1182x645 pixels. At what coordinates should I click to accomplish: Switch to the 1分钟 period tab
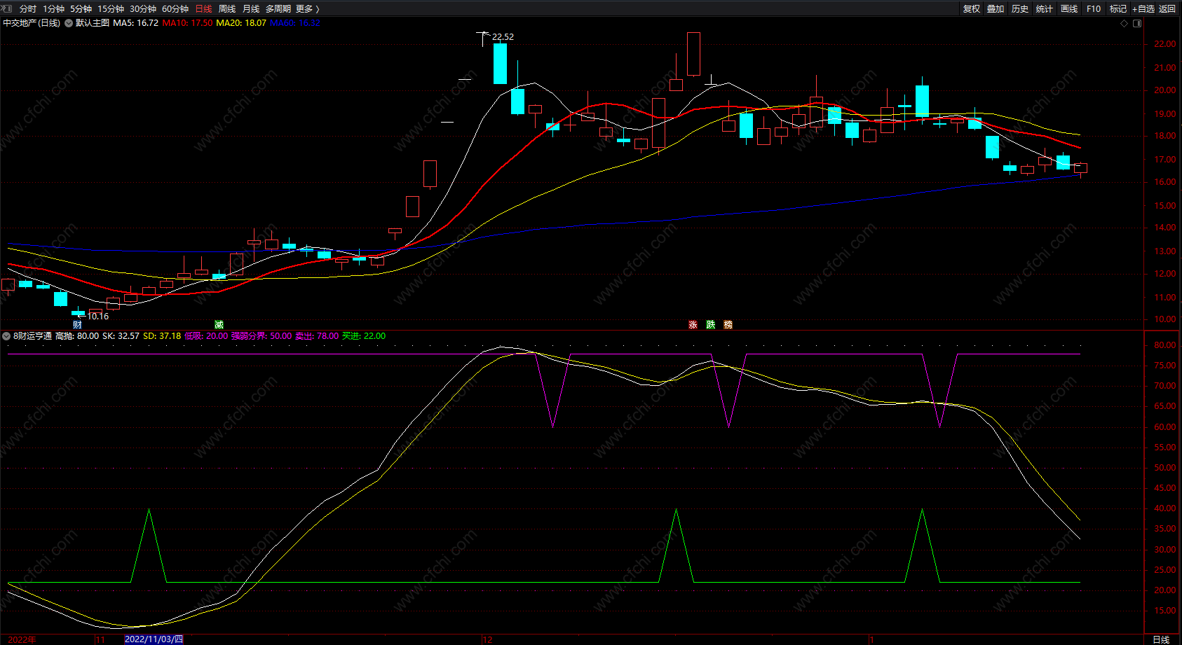point(53,9)
